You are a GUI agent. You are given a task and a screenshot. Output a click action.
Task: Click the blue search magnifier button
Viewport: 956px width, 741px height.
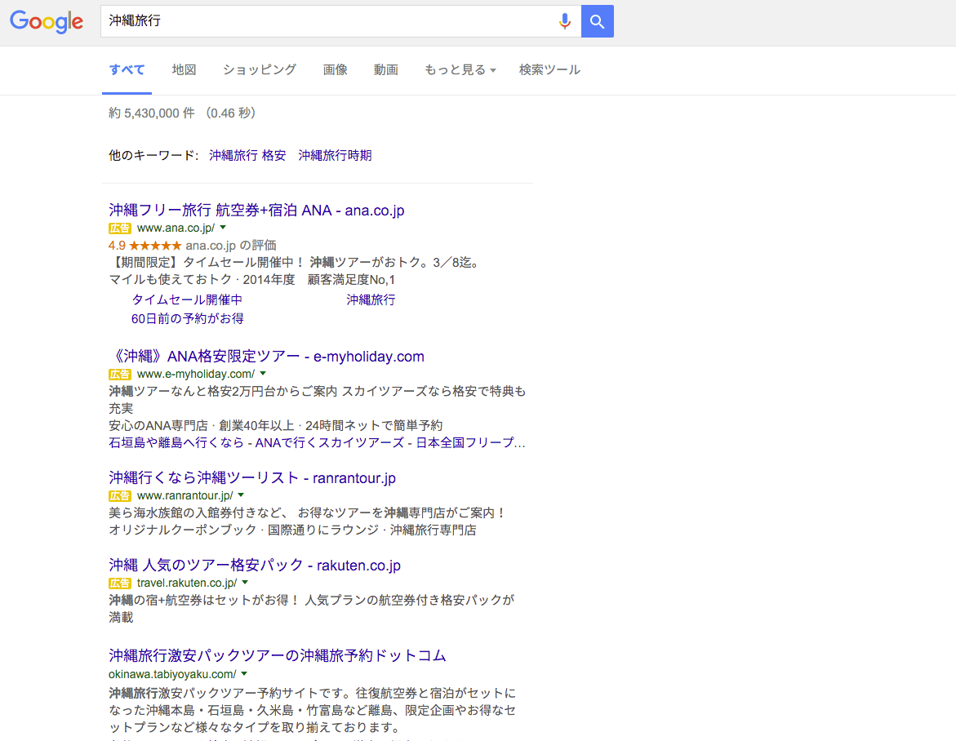point(597,21)
